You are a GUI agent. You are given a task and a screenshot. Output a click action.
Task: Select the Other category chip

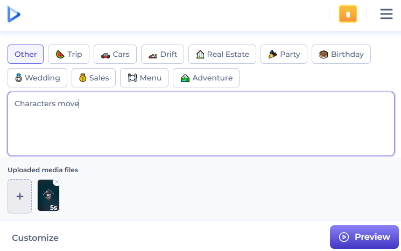(x=25, y=54)
